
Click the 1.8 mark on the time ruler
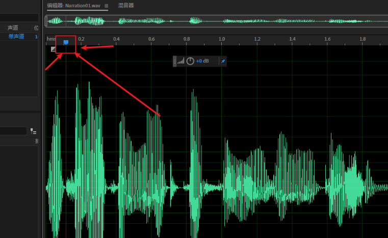pos(363,39)
